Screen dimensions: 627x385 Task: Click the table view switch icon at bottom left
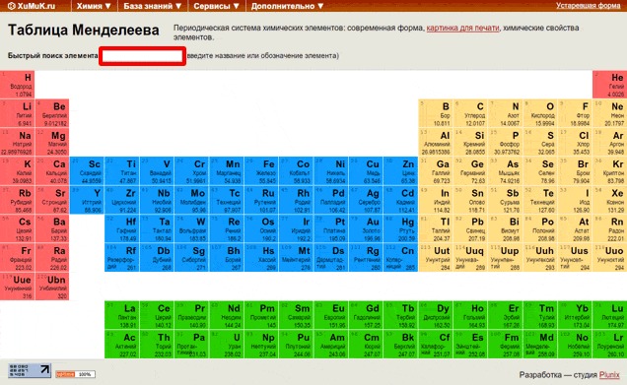(30, 370)
